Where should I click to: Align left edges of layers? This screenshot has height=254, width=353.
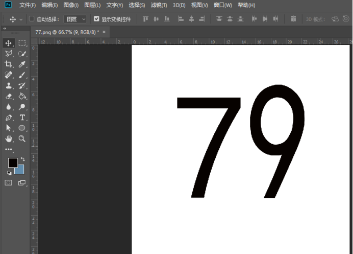coord(181,19)
